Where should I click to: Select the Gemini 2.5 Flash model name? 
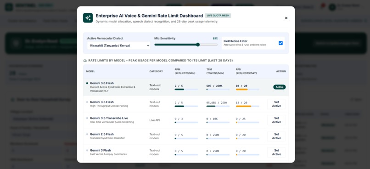[102, 134]
